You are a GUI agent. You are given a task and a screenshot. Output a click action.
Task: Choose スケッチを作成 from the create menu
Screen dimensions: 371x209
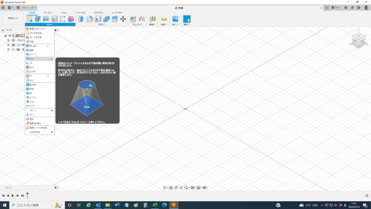pyautogui.click(x=40, y=33)
